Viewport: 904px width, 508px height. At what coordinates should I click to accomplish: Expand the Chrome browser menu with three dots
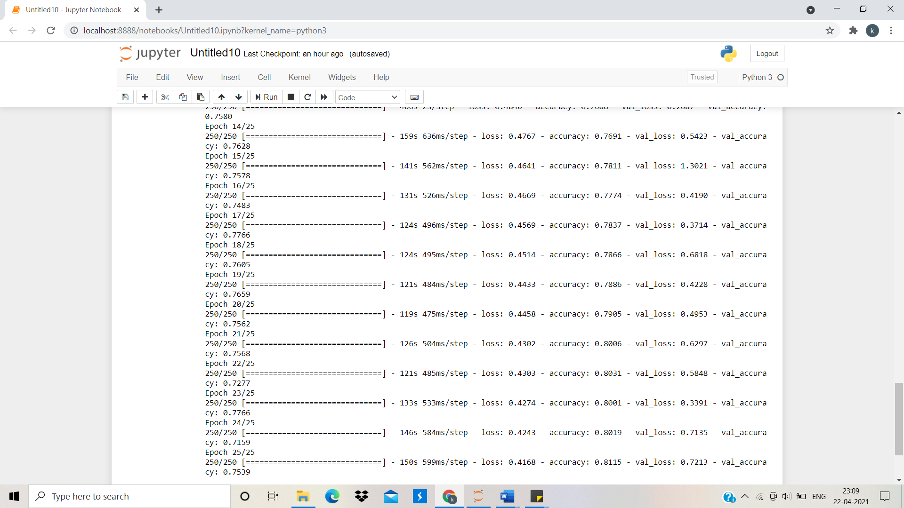pos(891,30)
